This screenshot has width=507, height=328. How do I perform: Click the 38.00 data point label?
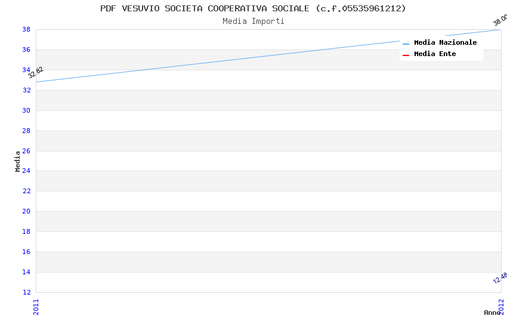tap(500, 21)
